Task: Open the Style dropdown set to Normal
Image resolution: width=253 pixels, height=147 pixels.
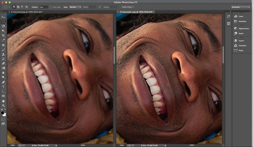Action: pyautogui.click(x=75, y=7)
